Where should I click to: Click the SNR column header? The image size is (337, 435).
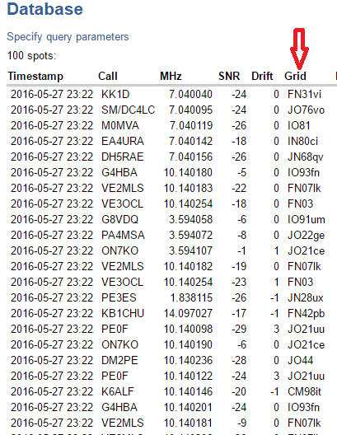pos(229,76)
